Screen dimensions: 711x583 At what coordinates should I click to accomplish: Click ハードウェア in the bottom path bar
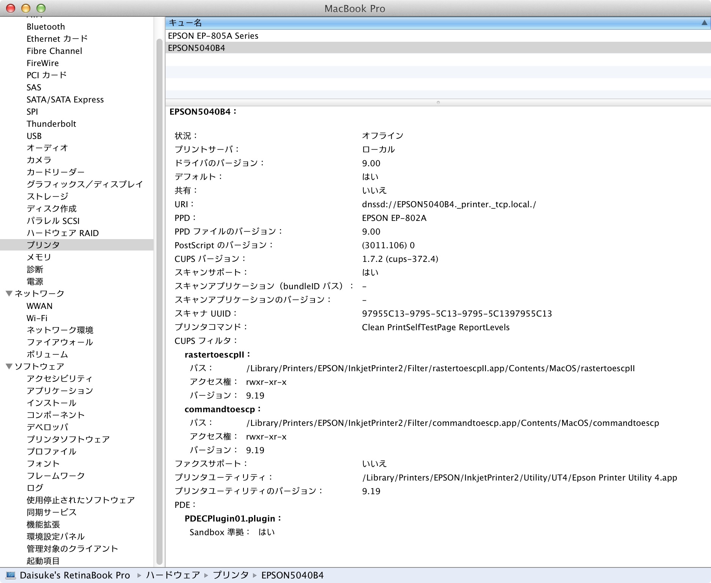tap(173, 575)
